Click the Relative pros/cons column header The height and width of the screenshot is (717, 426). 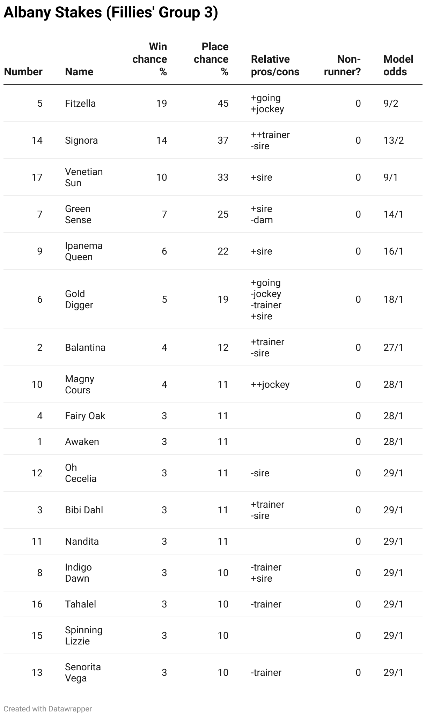pos(275,66)
